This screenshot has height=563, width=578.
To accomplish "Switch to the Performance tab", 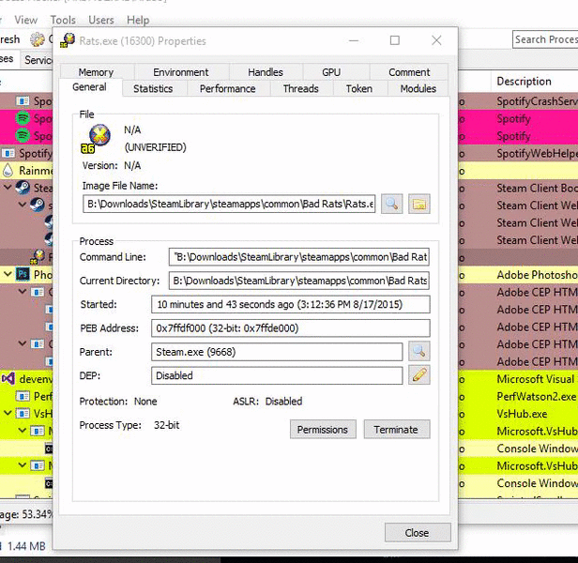I will click(227, 88).
